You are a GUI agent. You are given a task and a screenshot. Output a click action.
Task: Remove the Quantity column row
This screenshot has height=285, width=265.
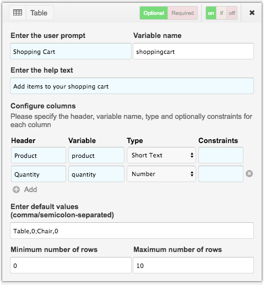[x=249, y=173]
